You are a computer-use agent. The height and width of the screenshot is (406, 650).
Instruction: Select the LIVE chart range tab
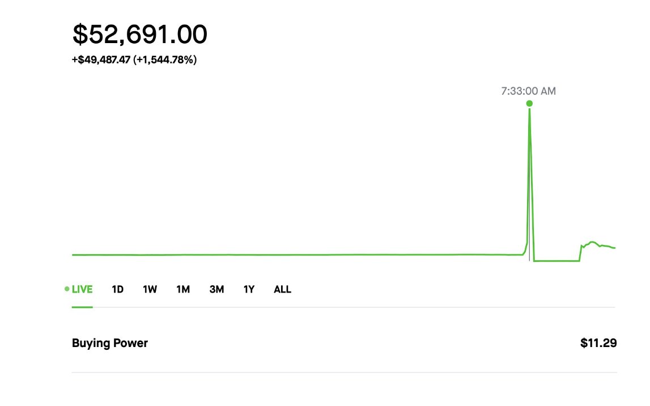click(82, 289)
